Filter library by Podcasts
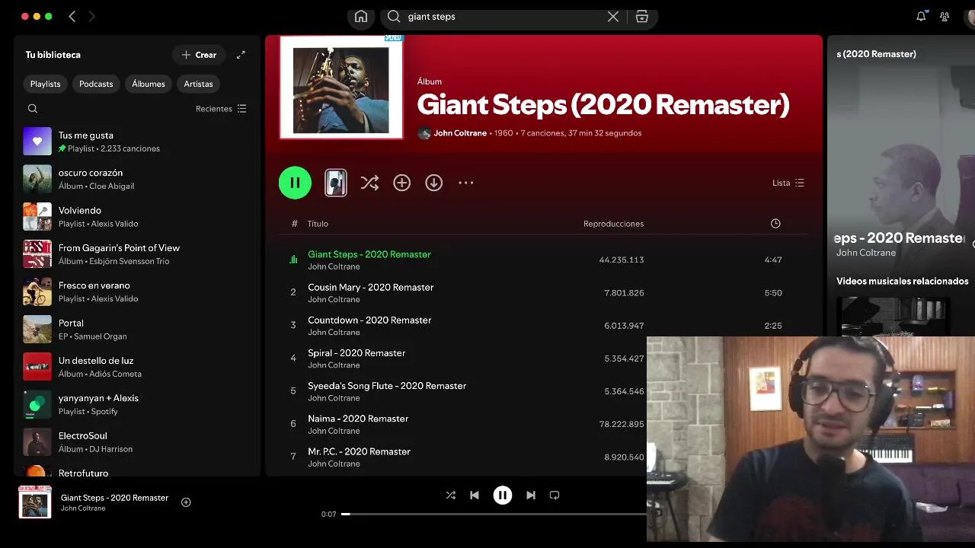 click(96, 84)
